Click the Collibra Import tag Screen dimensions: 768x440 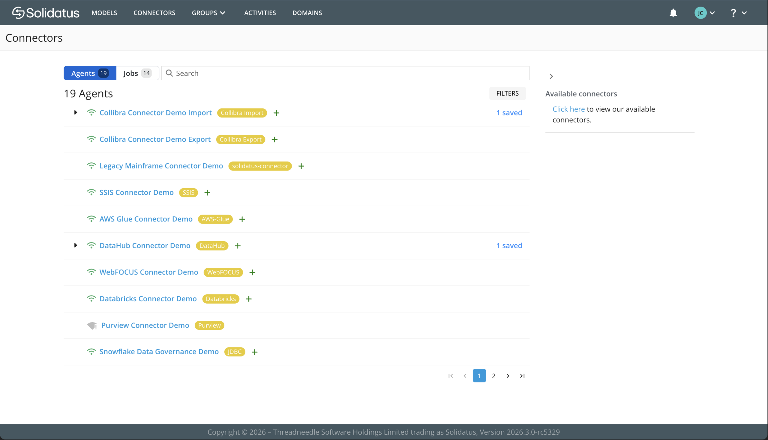(x=242, y=113)
